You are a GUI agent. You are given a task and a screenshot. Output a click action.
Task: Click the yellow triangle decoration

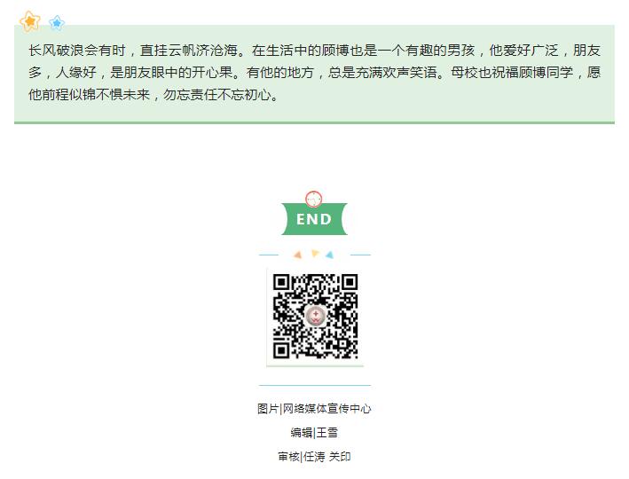coord(315,253)
